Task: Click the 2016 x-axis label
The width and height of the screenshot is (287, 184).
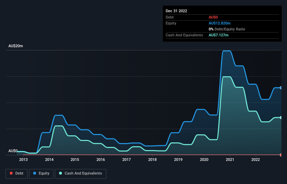Action: (x=101, y=160)
